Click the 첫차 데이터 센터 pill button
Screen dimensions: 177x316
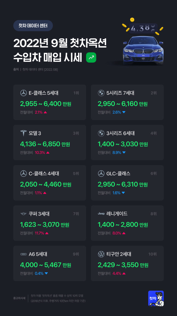click(x=33, y=26)
